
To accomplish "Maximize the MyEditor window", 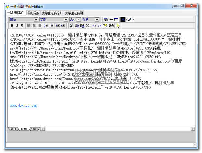I will click(x=182, y=6).
